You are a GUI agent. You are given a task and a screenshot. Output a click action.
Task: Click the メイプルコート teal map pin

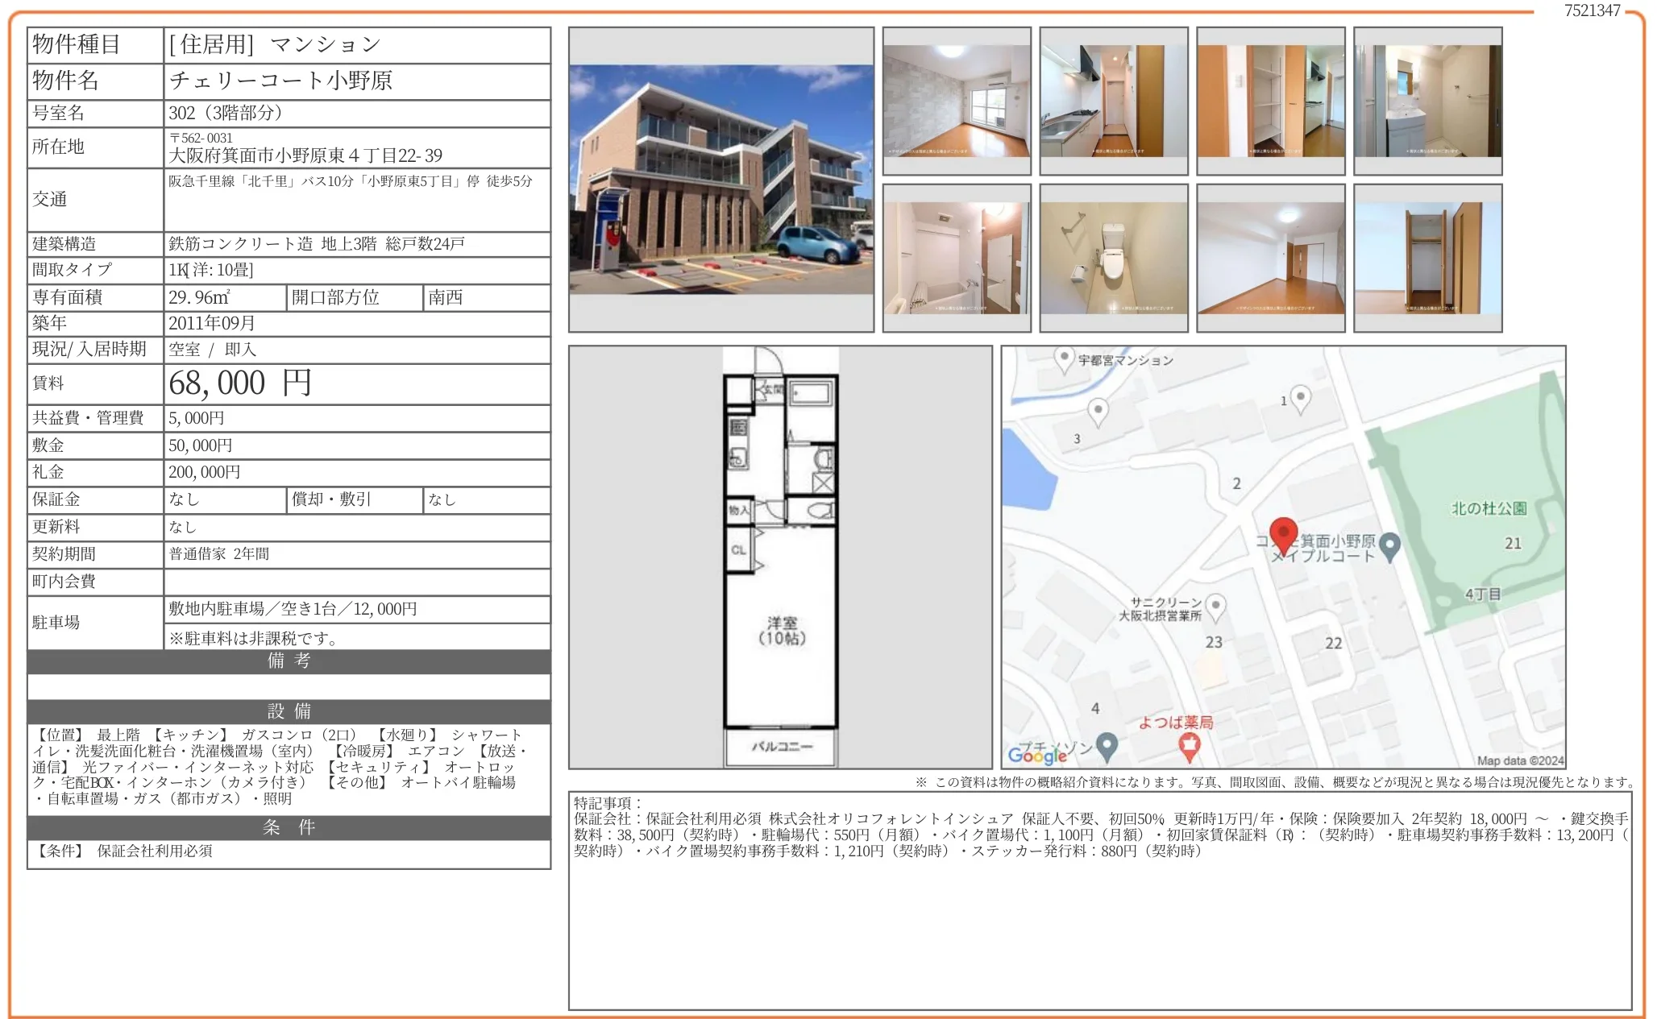(1389, 545)
